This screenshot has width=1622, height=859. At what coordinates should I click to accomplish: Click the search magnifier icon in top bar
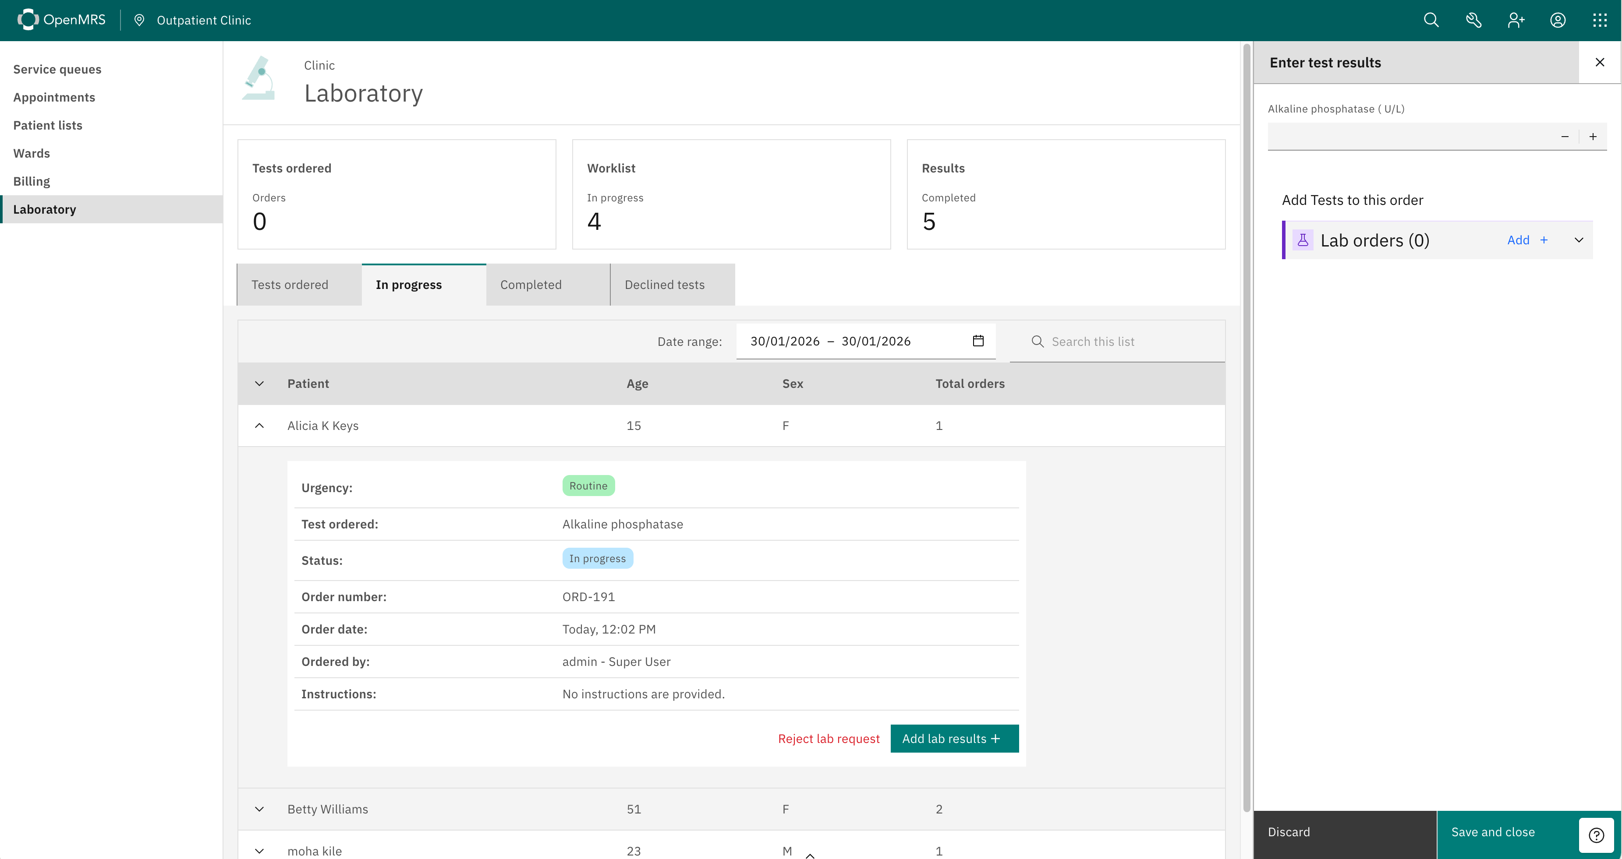coord(1431,20)
